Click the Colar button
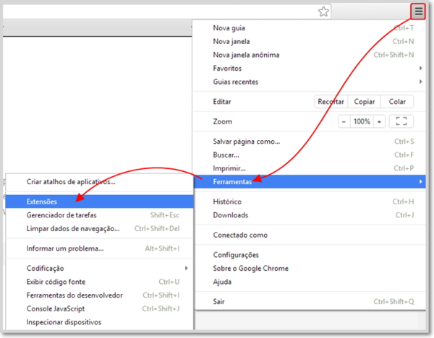The height and width of the screenshot is (338, 434). [x=397, y=102]
